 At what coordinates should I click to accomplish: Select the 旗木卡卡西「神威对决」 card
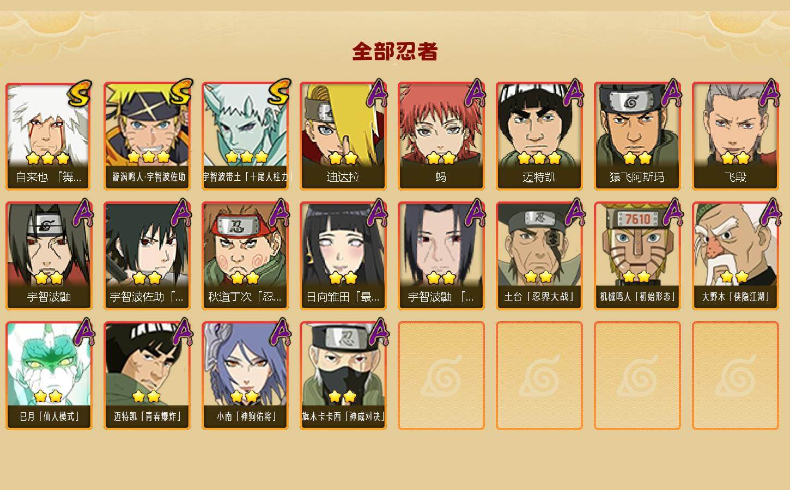pos(343,376)
